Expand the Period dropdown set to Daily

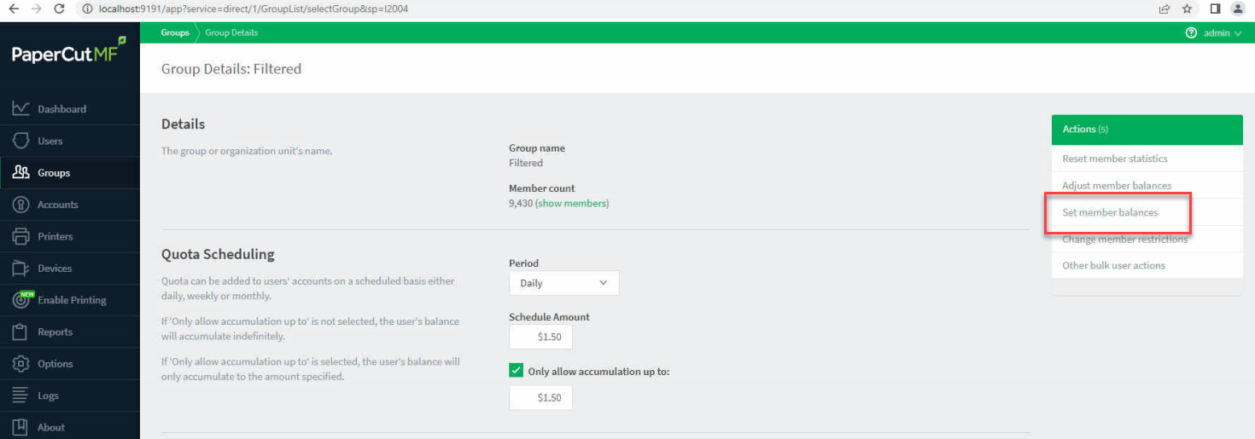click(563, 283)
